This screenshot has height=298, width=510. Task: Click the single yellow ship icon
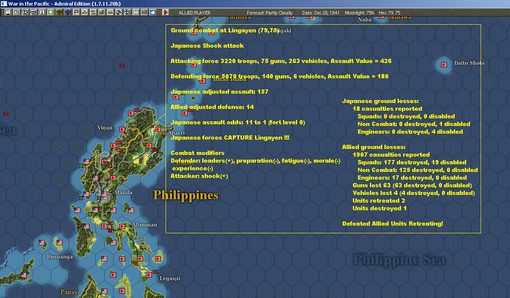pyautogui.click(x=85, y=12)
